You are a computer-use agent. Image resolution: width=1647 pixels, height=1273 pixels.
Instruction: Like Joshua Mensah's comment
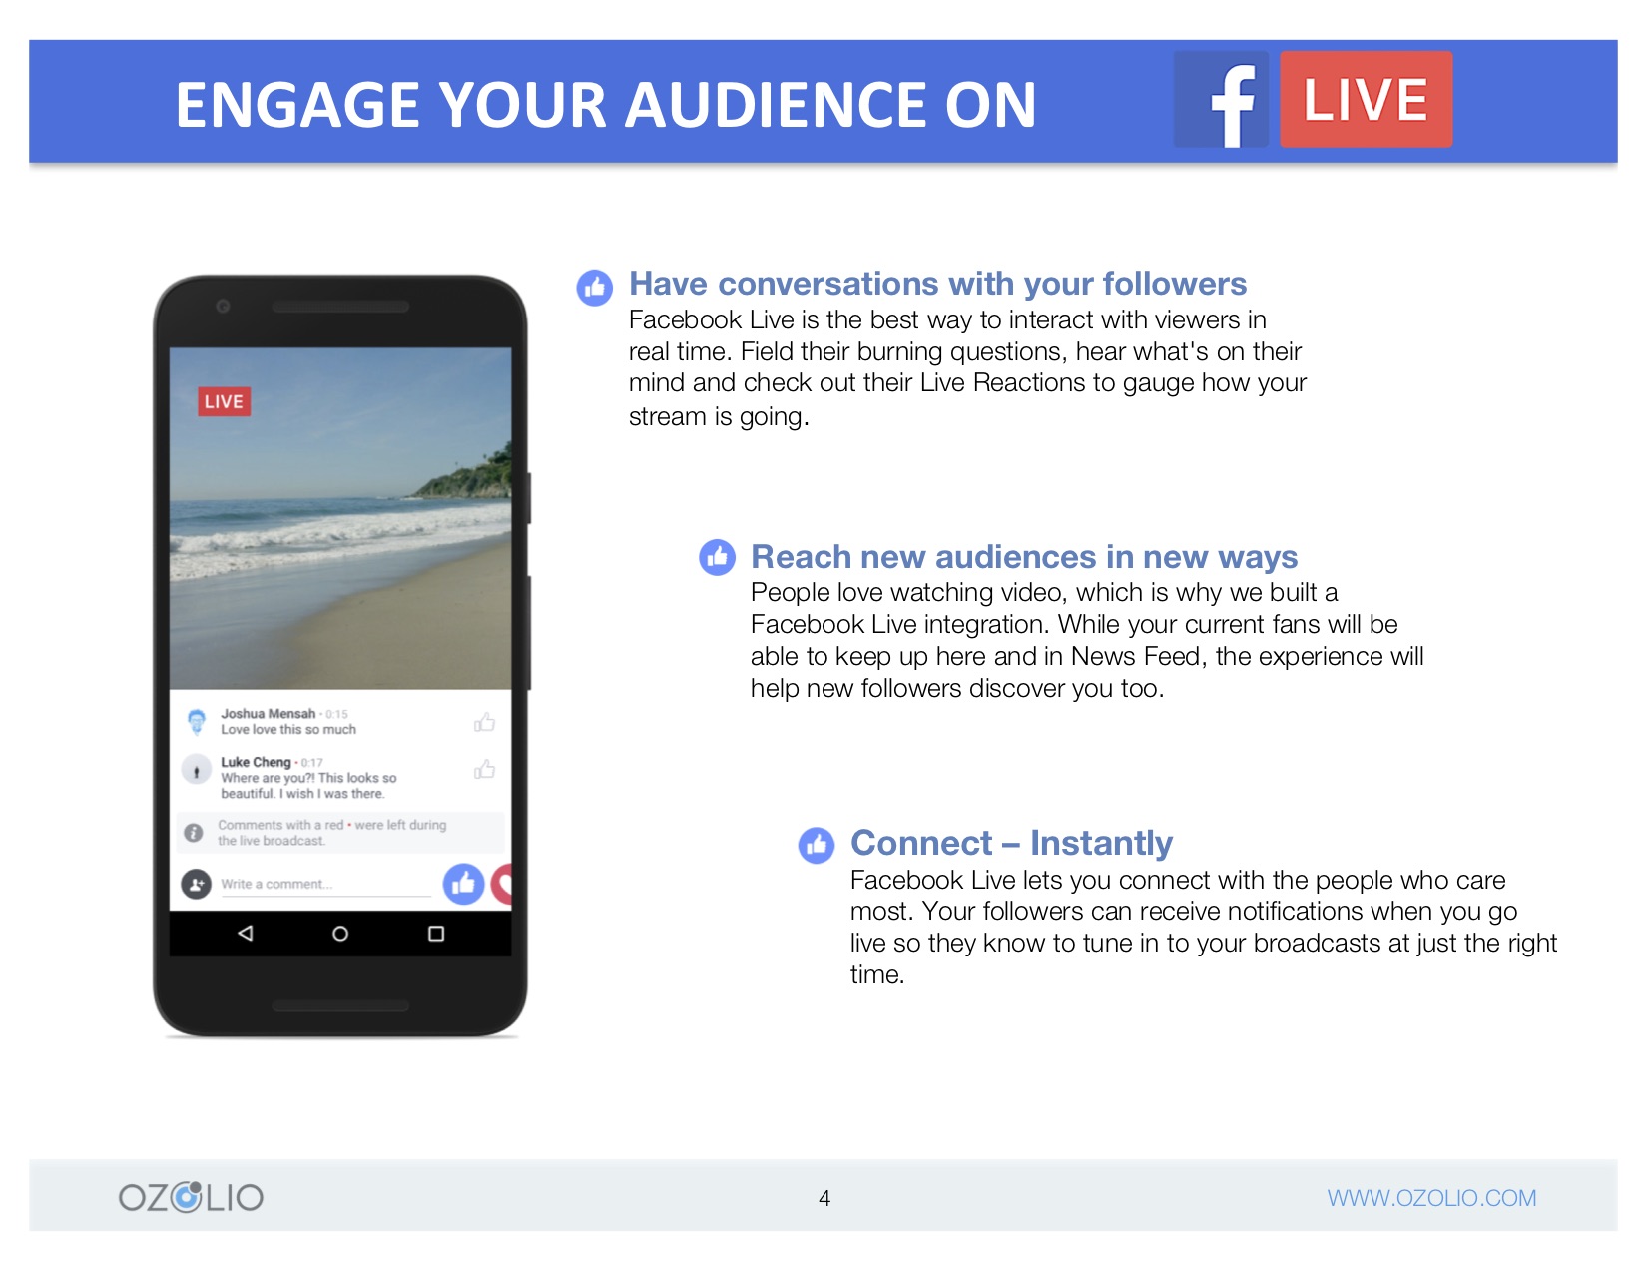click(485, 722)
